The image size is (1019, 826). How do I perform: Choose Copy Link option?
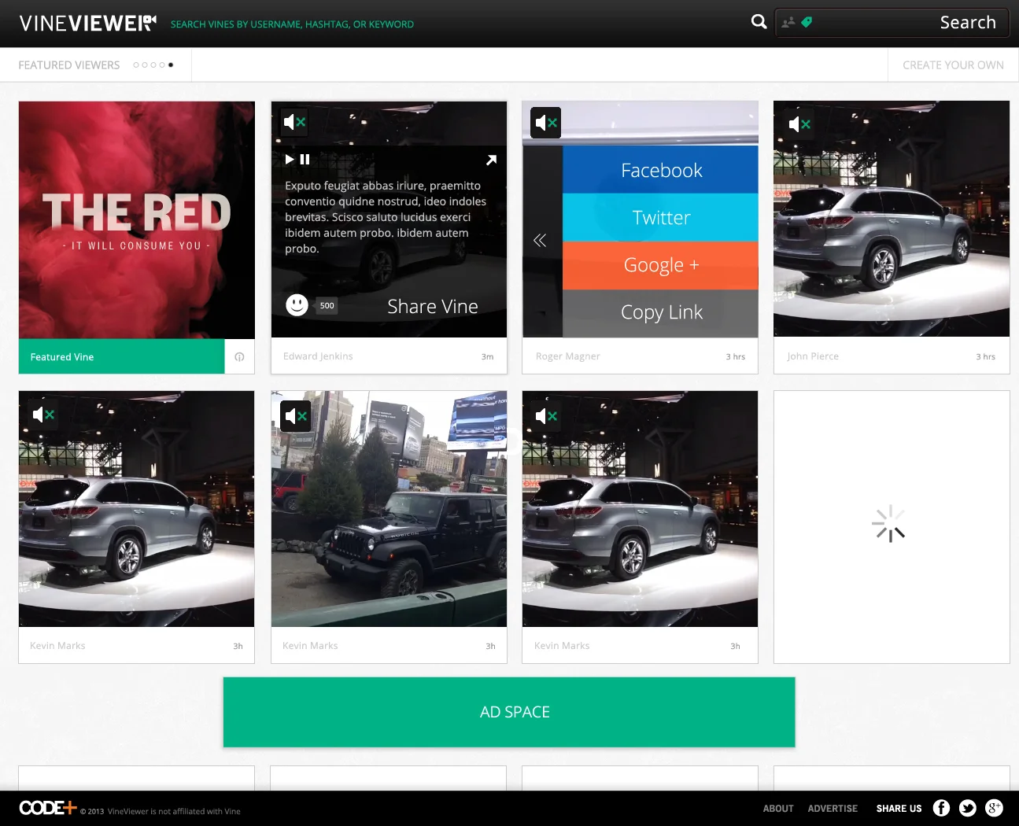(661, 313)
